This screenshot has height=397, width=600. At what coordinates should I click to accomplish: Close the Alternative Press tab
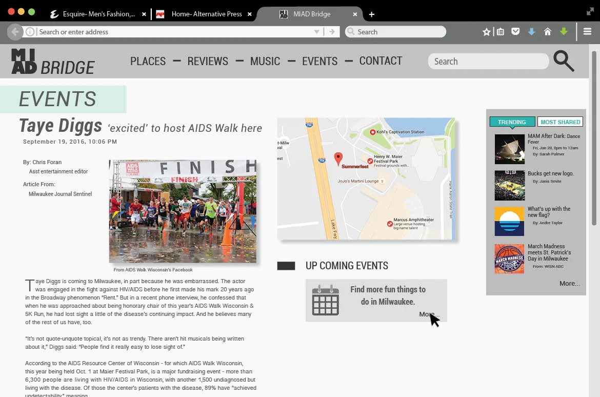point(250,14)
